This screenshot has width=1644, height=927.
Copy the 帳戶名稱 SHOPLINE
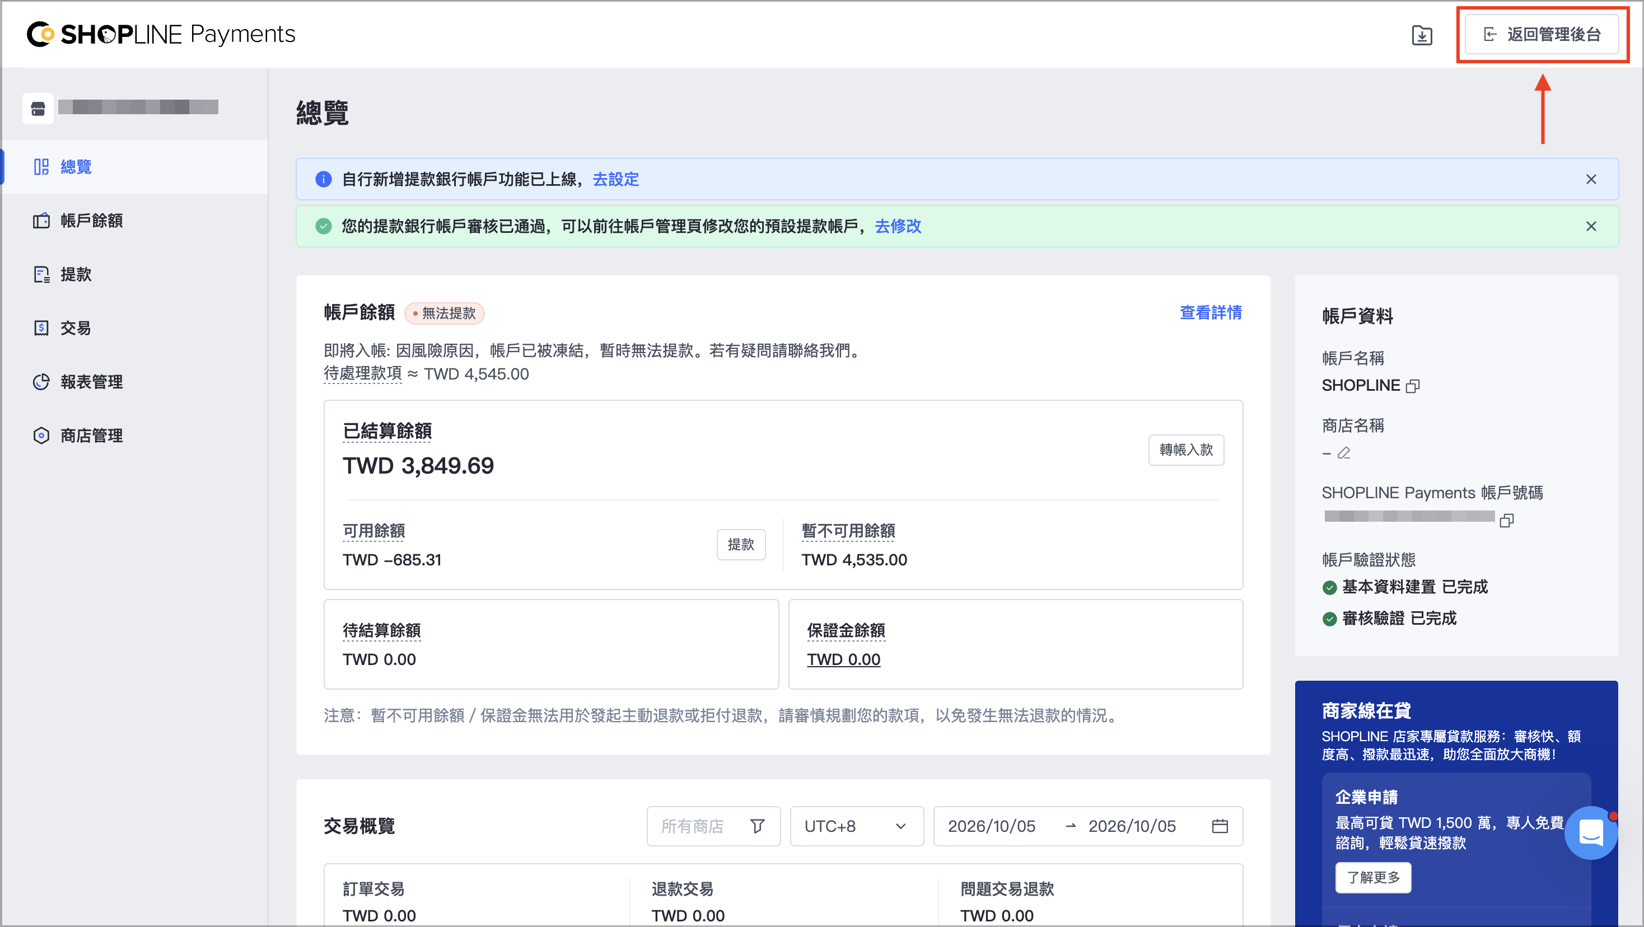(1412, 386)
